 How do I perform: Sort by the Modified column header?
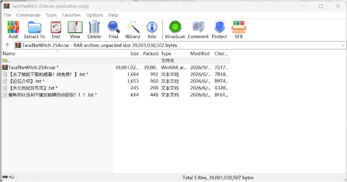[x=201, y=54]
